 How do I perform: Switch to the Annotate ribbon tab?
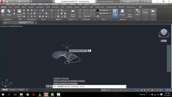55,7
